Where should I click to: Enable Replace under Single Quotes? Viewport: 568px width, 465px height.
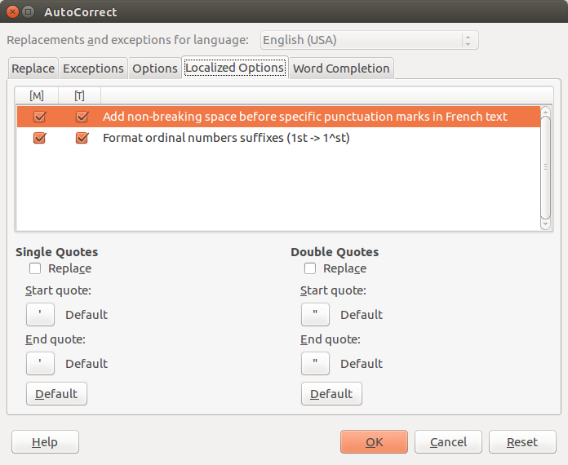coord(35,268)
